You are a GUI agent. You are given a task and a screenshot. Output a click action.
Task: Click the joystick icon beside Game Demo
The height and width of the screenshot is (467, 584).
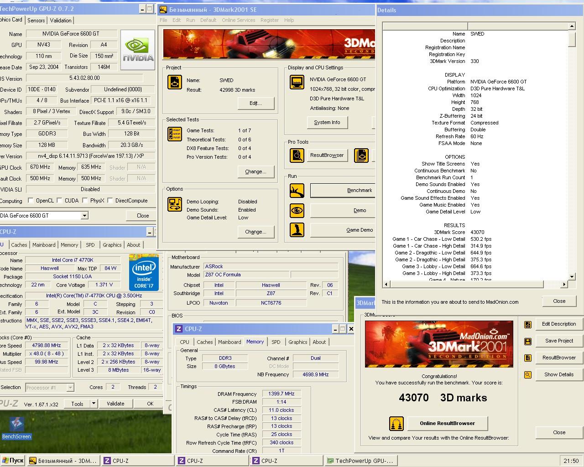[x=297, y=229]
